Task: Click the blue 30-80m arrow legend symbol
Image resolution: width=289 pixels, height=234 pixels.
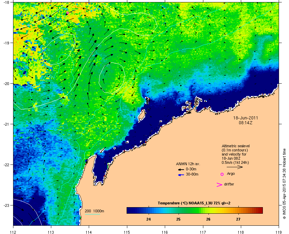Action: [181, 175]
